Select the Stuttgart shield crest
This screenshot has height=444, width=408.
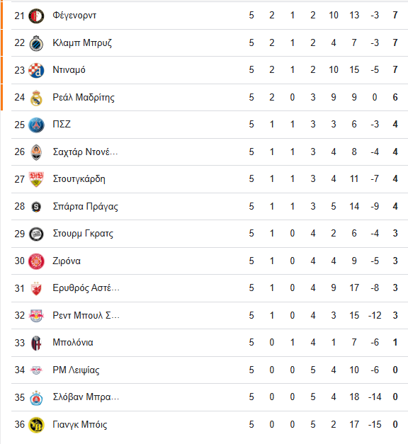[x=36, y=179]
